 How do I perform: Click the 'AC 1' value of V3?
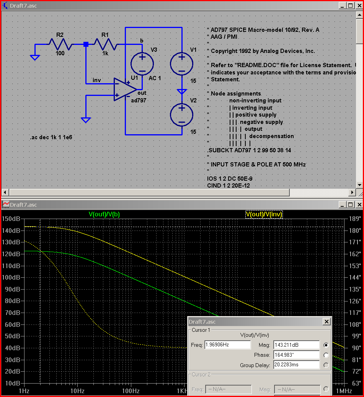155,78
